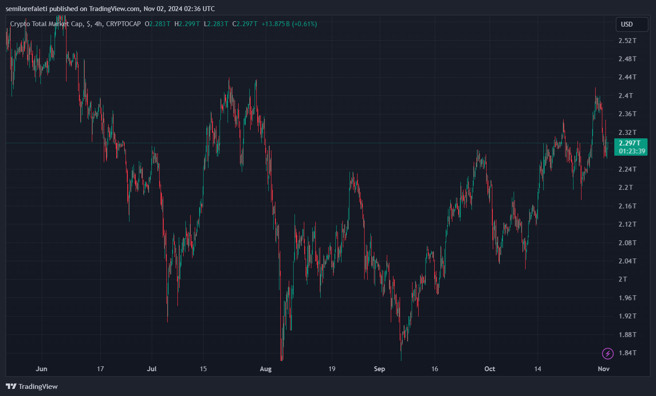Click the 1.92T price axis label
The height and width of the screenshot is (396, 656).
click(x=628, y=316)
